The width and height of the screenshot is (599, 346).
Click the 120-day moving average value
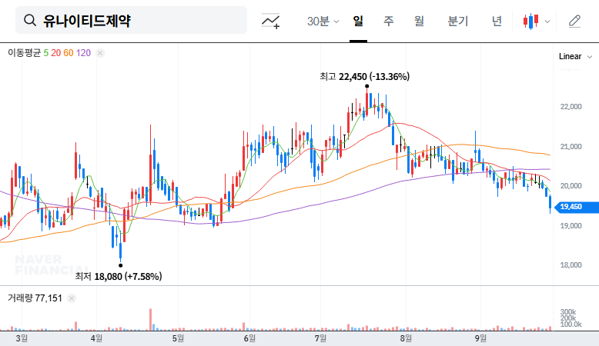tap(83, 53)
